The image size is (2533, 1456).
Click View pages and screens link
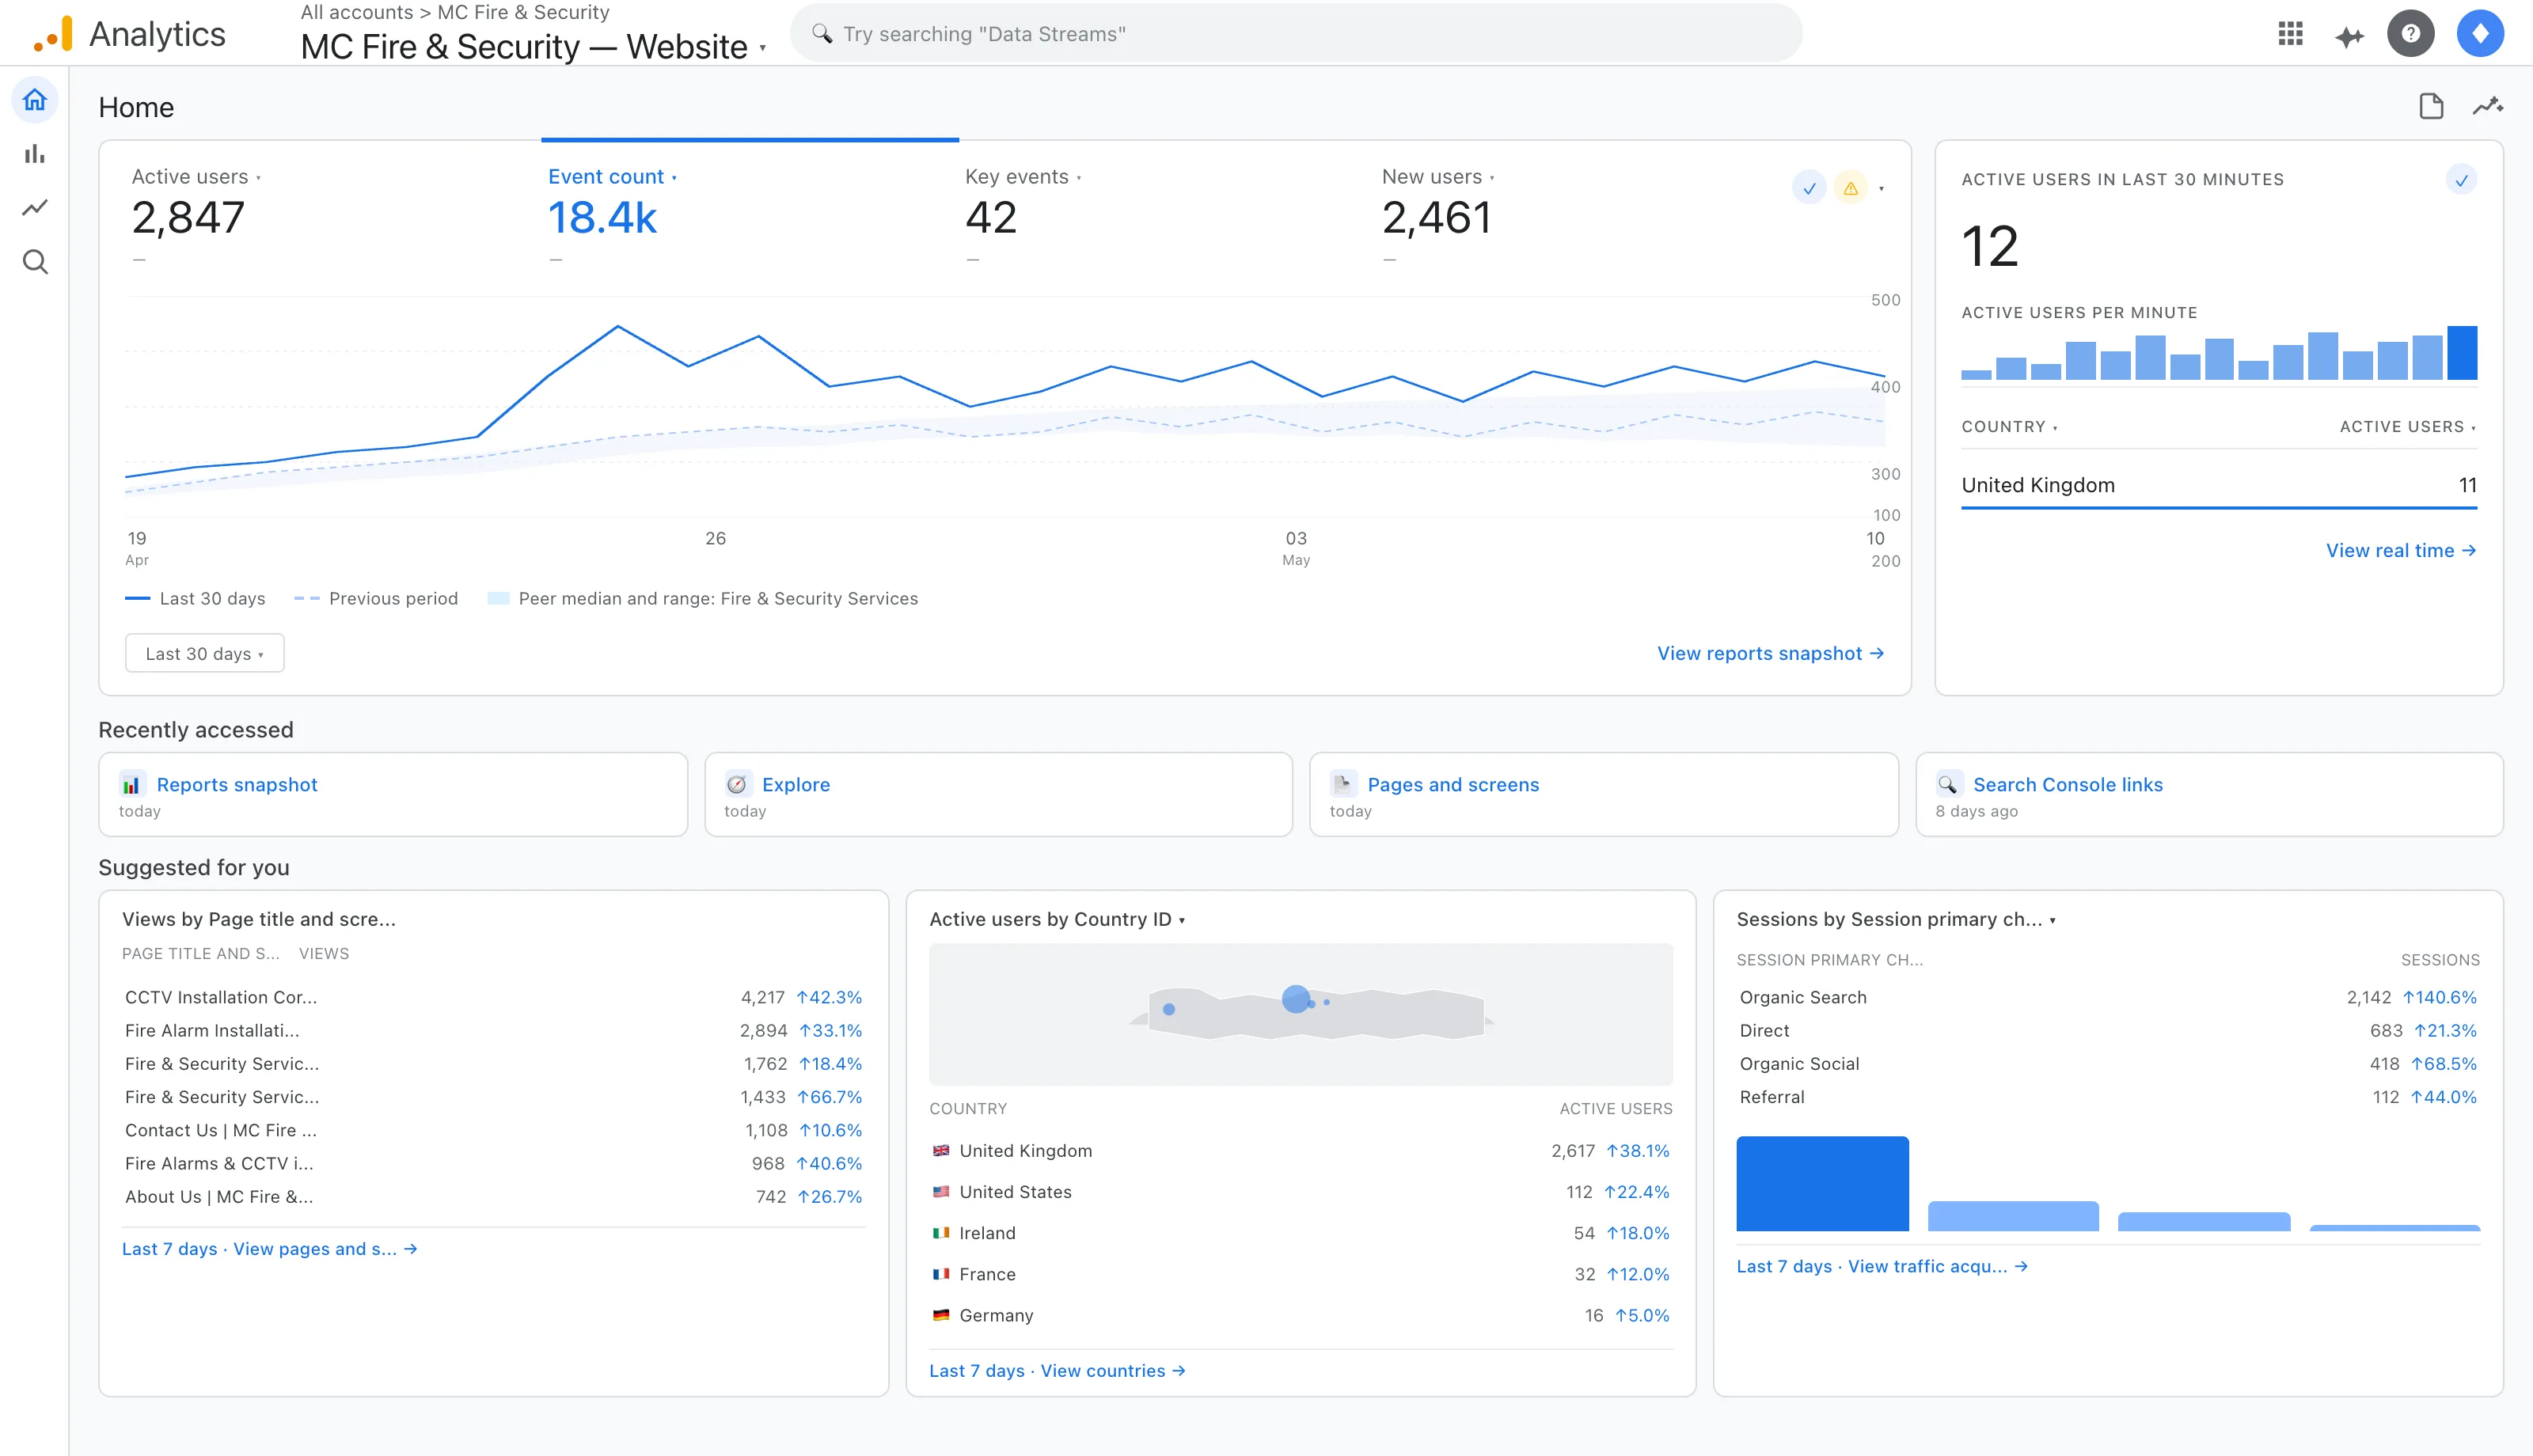(x=325, y=1249)
